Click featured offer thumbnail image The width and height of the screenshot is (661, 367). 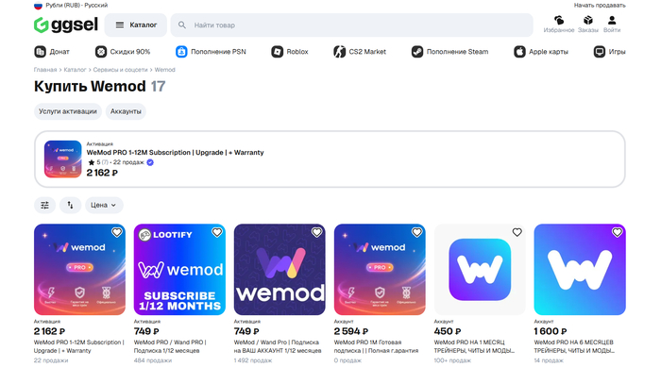coord(63,159)
